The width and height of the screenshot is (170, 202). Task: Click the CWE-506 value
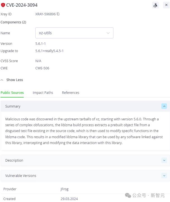tap(42, 68)
